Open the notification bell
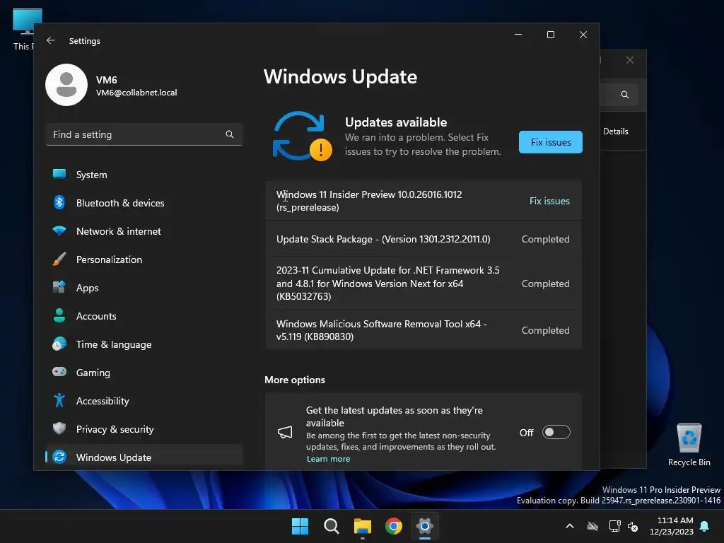 point(705,526)
